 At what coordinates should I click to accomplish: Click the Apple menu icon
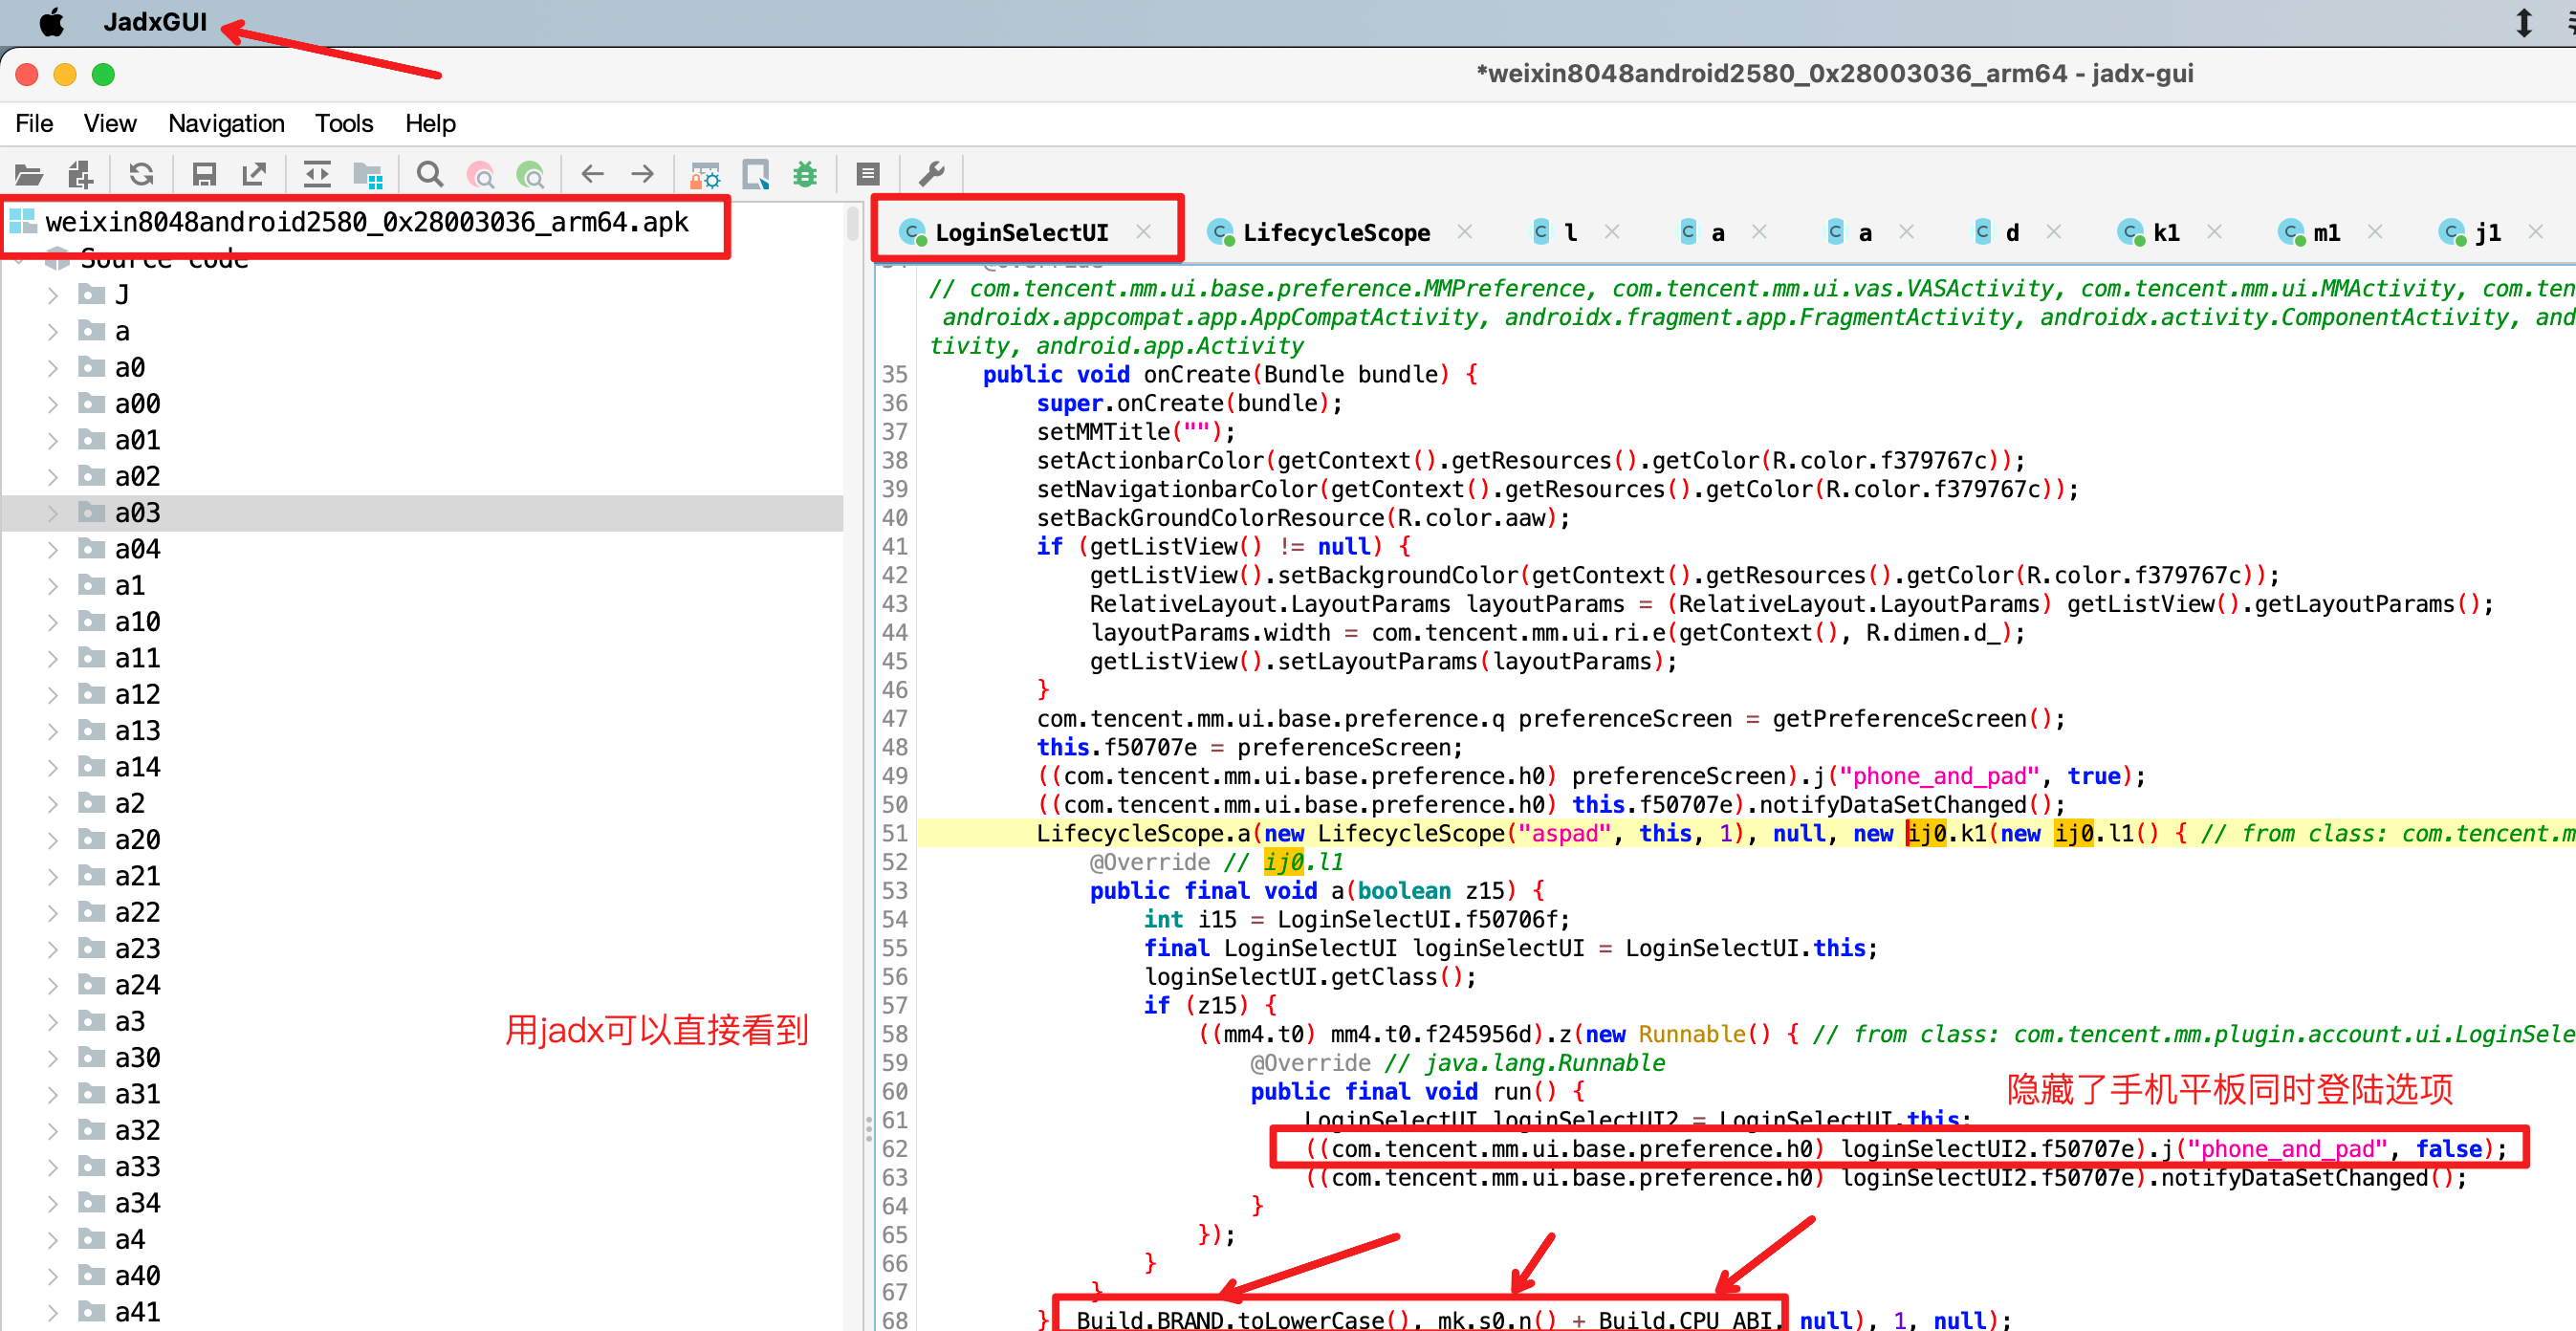coord(51,22)
